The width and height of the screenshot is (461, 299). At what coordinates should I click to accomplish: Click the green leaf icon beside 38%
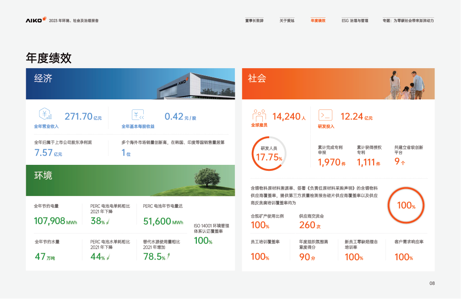(x=108, y=222)
